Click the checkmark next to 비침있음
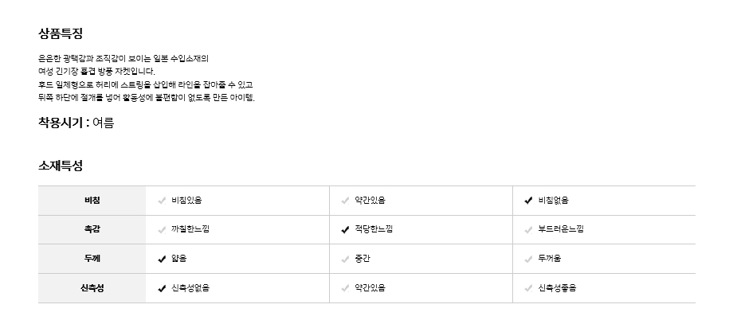This screenshot has height=324, width=733. [x=162, y=201]
